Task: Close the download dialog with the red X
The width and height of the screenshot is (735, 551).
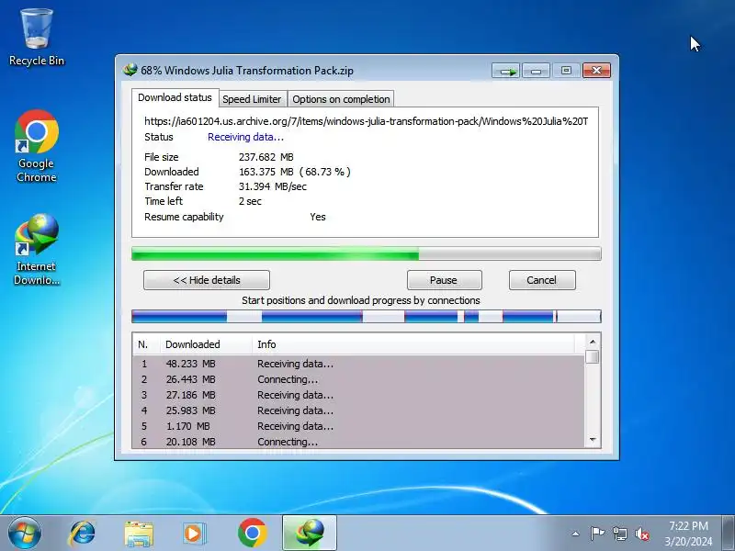Action: click(596, 71)
